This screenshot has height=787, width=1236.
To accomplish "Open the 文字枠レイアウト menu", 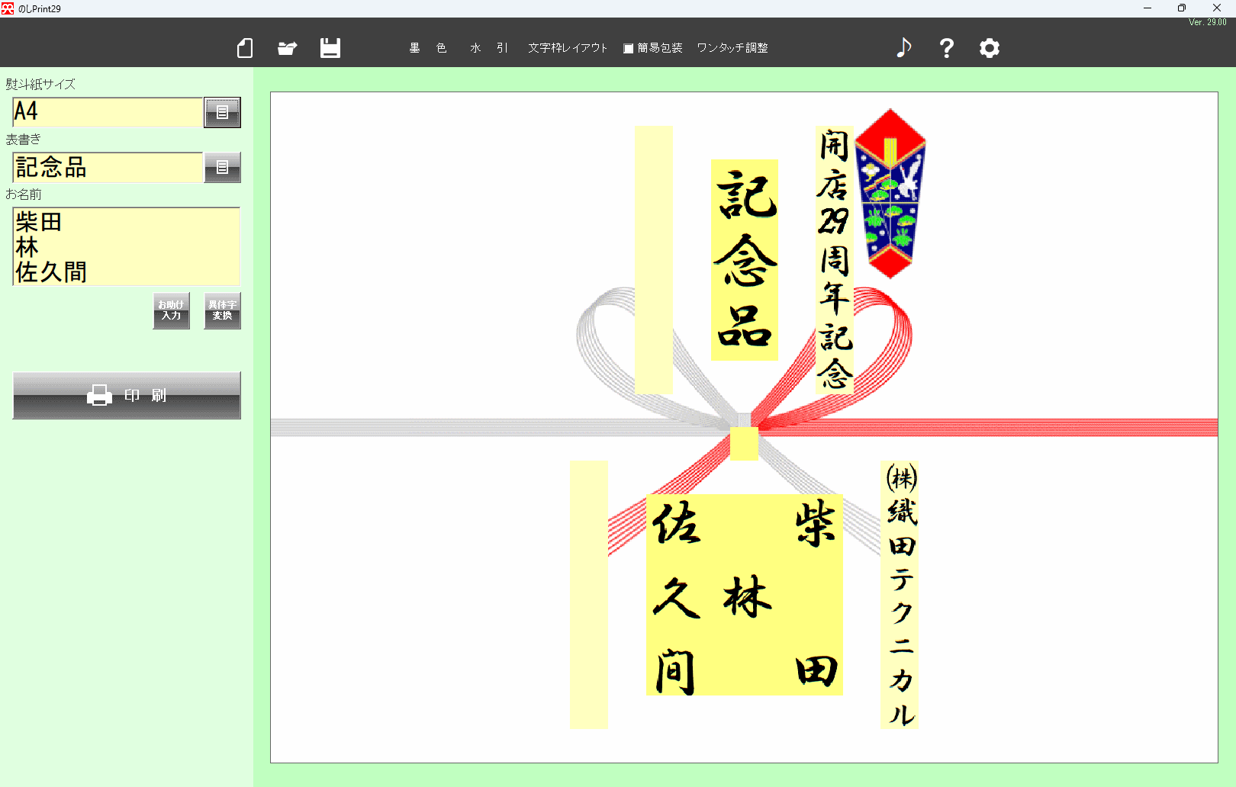I will tap(568, 48).
